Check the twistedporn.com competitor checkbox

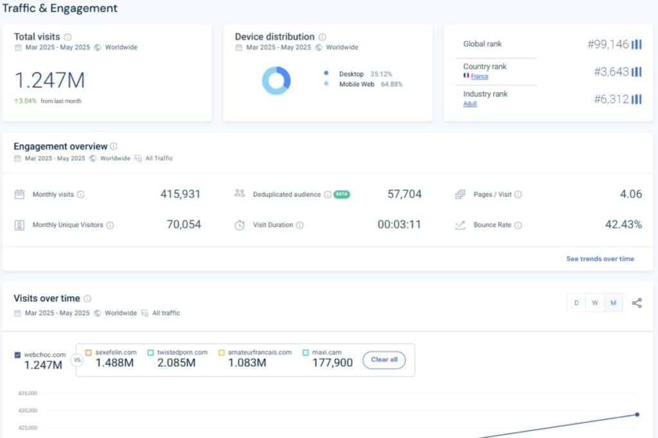click(150, 353)
